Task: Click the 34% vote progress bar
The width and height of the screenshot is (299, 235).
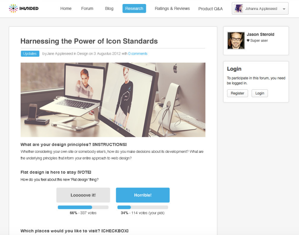Action: pyautogui.click(x=143, y=207)
